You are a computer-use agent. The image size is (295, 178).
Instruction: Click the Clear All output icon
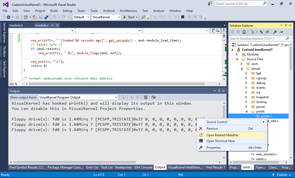pyautogui.click(x=146, y=97)
